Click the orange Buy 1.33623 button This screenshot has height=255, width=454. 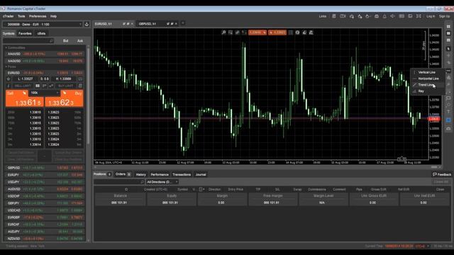coord(65,98)
